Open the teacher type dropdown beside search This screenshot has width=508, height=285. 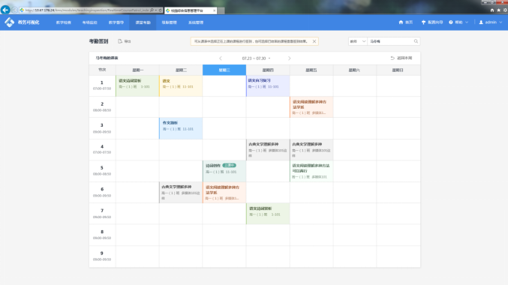click(x=358, y=41)
